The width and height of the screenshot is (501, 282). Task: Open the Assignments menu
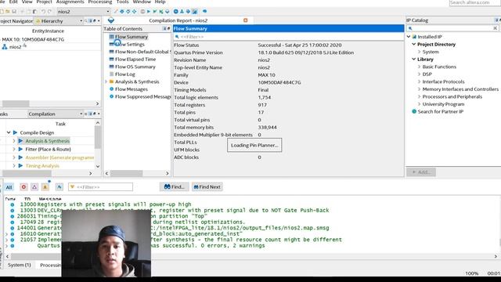coord(70,2)
